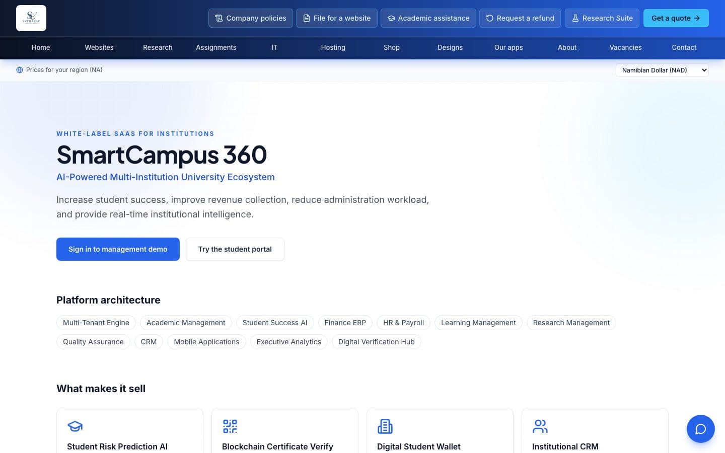The height and width of the screenshot is (453, 725).
Task: Open Designs in navigation
Action: point(450,47)
